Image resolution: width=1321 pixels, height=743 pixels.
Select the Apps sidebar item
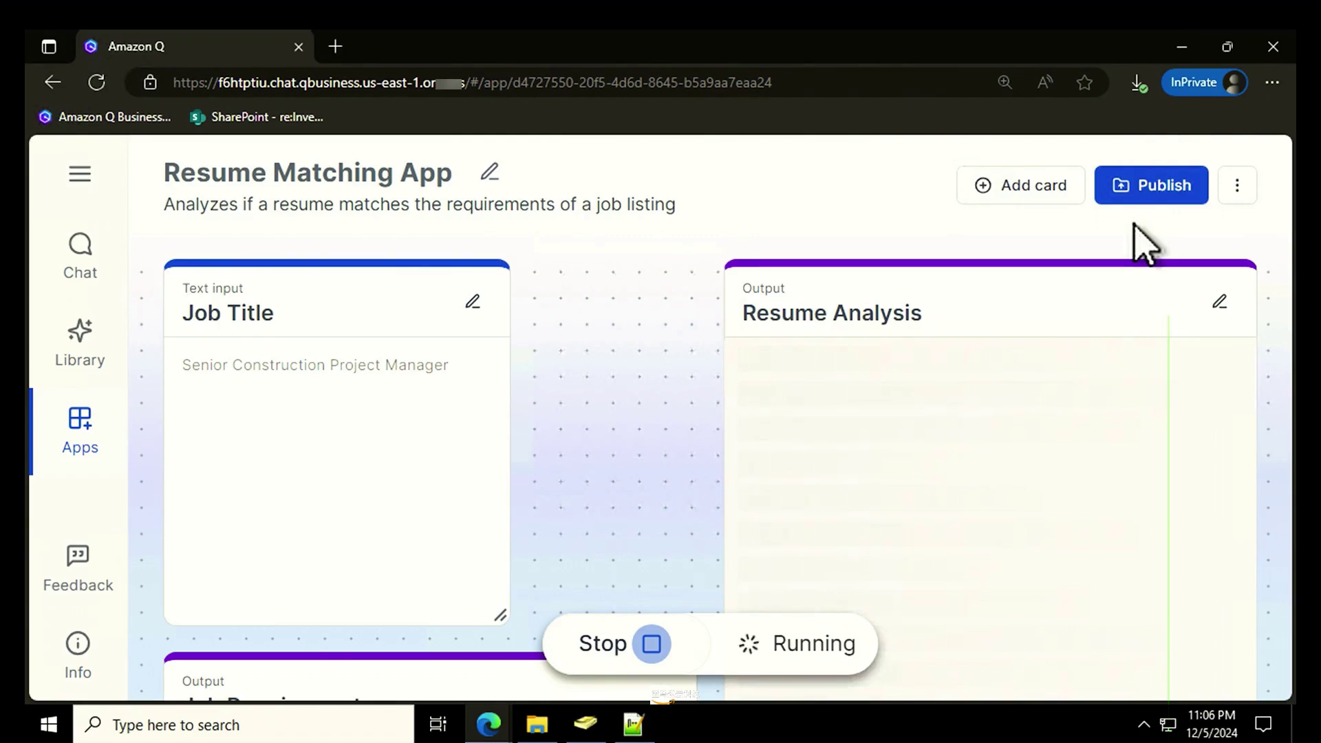(80, 430)
